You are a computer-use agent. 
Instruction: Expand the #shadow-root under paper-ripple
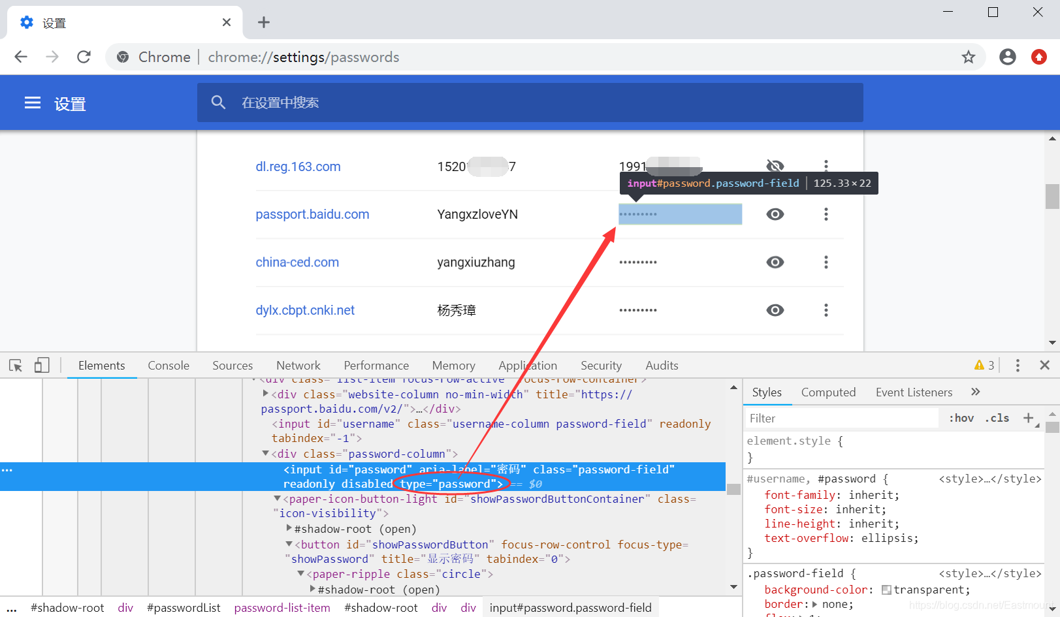pos(313,589)
